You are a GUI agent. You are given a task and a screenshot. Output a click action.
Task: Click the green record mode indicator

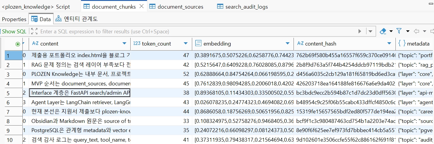tap(18, 44)
